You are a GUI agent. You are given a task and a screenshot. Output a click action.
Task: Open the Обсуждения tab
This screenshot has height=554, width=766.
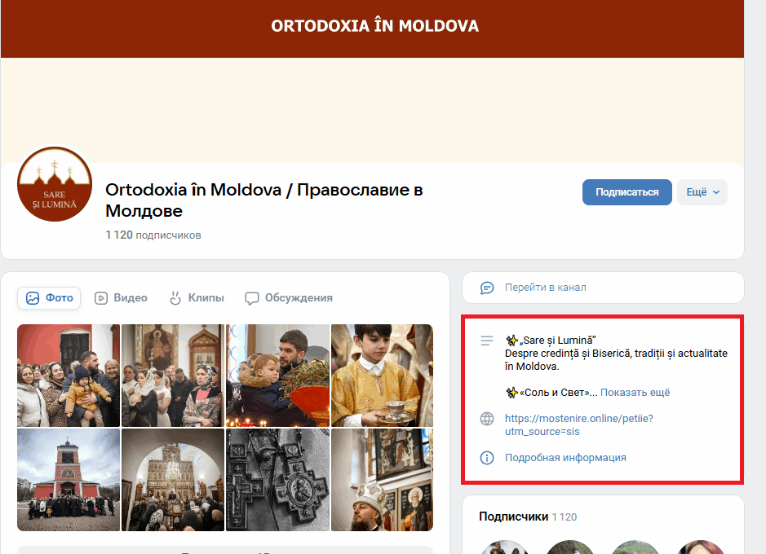click(289, 298)
